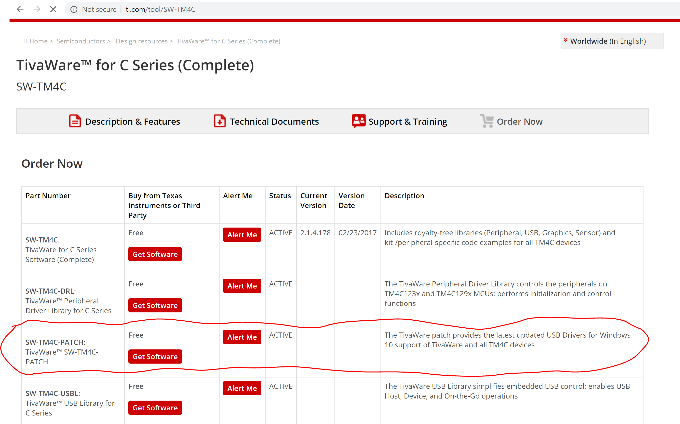Click the Order Now shopping cart icon
Viewport: 680px width, 424px height.
tap(487, 121)
